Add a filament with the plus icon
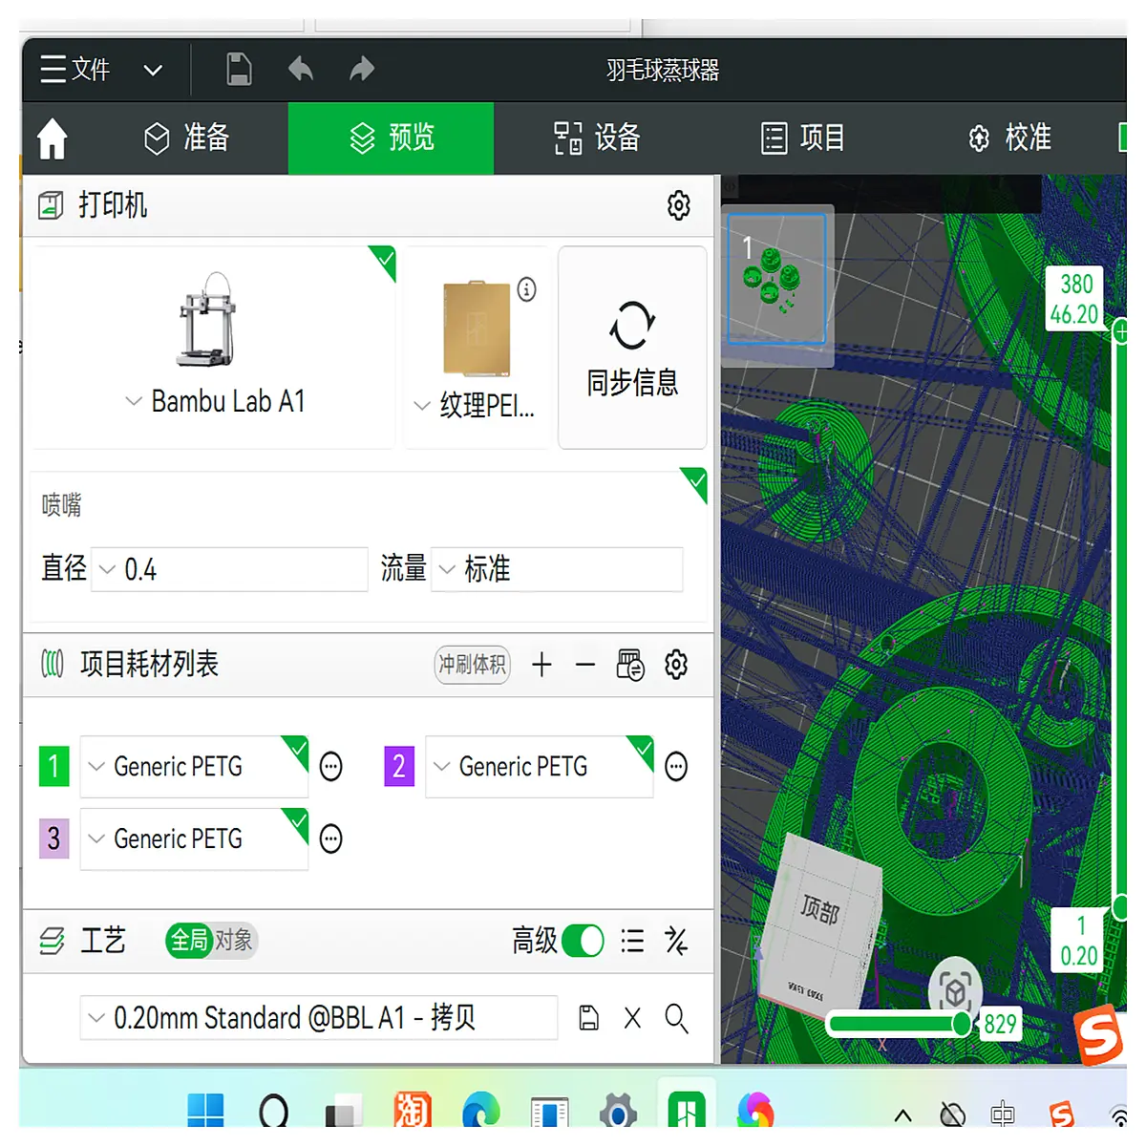1146x1146 pixels. pos(541,665)
